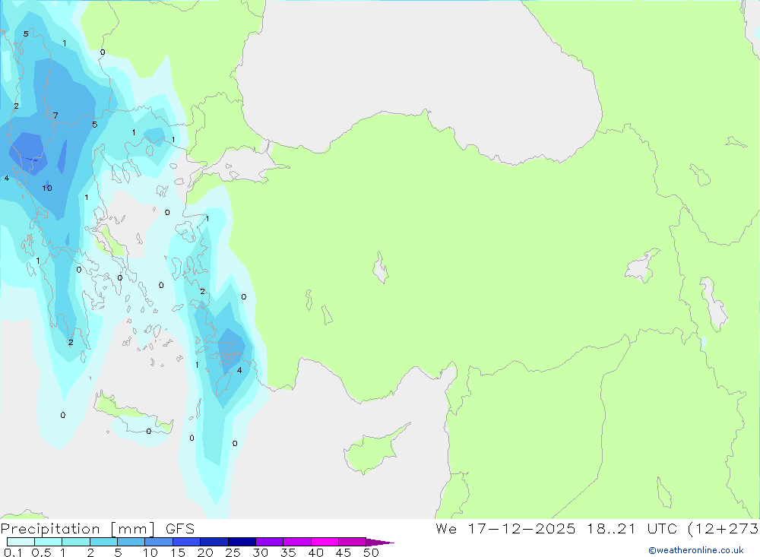Click the '20' legend scale label
The image size is (760, 557).
(x=205, y=552)
